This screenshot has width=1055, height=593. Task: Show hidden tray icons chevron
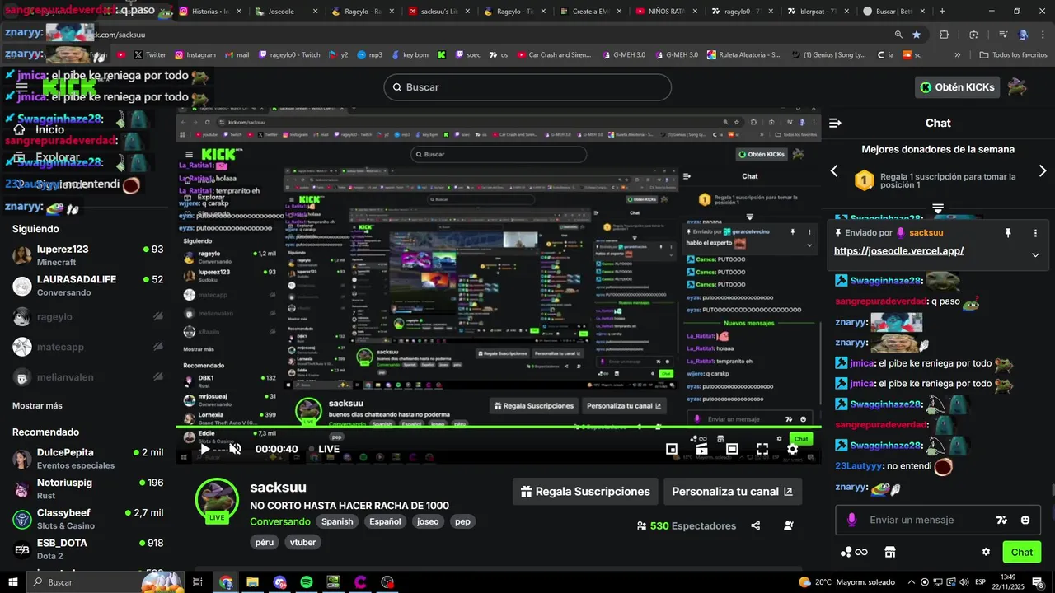pos(912,582)
